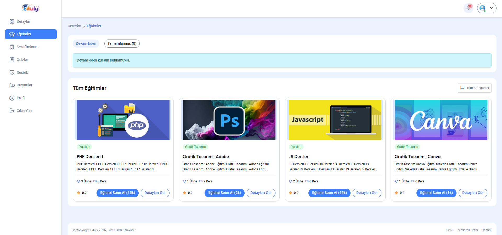Click the Grafik Tasarım : Adobe course title
The height and width of the screenshot is (235, 502).
[206, 156]
